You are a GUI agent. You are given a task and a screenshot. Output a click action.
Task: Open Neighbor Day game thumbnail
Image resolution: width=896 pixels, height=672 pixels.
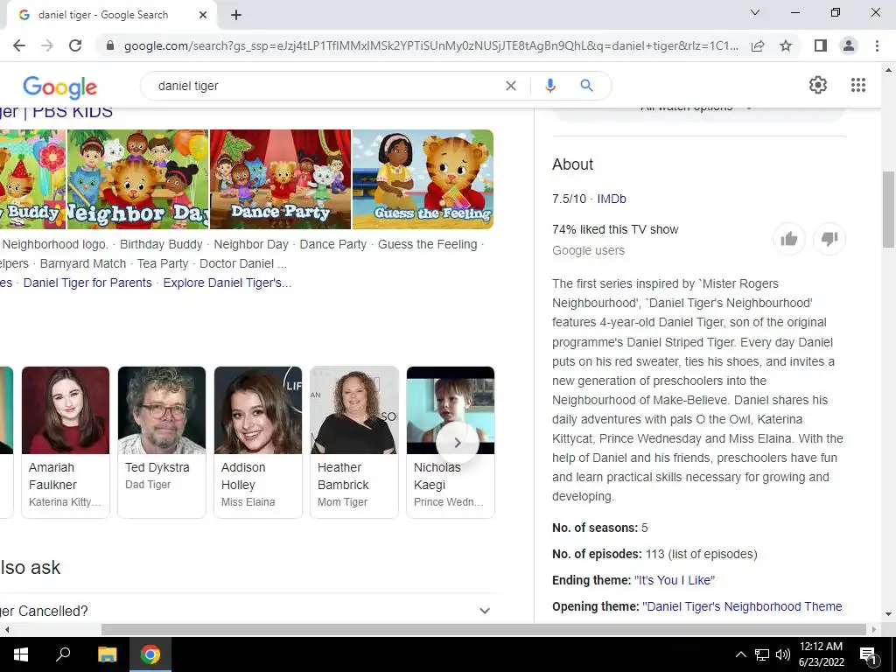click(137, 179)
